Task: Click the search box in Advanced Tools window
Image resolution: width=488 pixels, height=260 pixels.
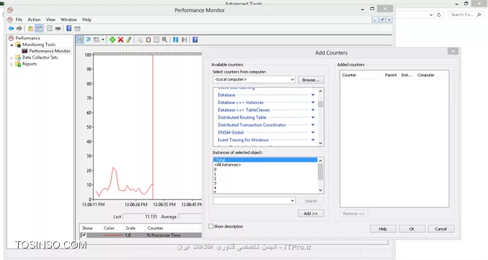Action: pos(466,14)
